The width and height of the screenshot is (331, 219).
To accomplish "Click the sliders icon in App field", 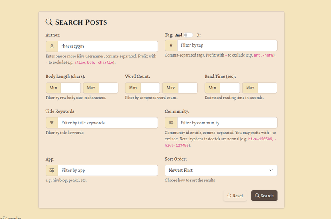I will point(52,170).
